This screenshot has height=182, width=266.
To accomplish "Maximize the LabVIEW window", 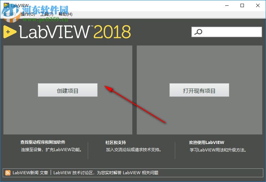I will 242,5.
